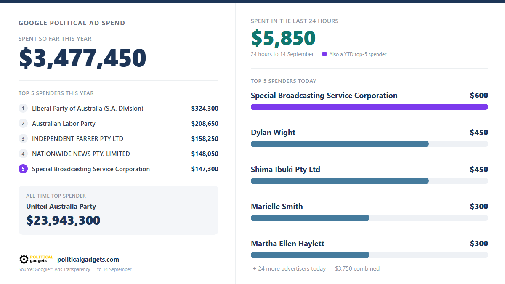
Task: Open the politicalgadgets.com link
Action: [88, 260]
